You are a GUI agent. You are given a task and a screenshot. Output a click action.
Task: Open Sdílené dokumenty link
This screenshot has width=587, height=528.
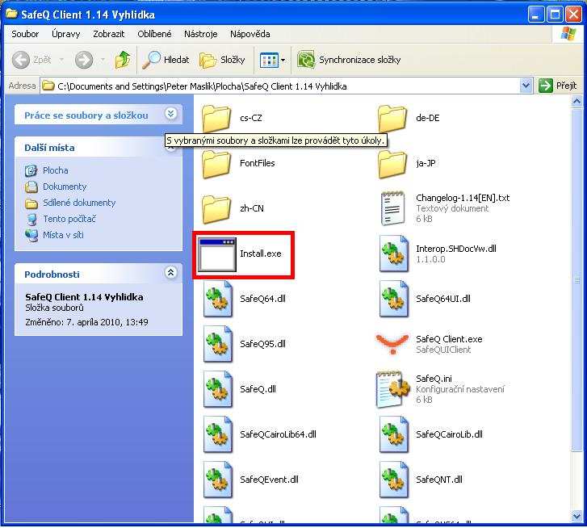(79, 203)
